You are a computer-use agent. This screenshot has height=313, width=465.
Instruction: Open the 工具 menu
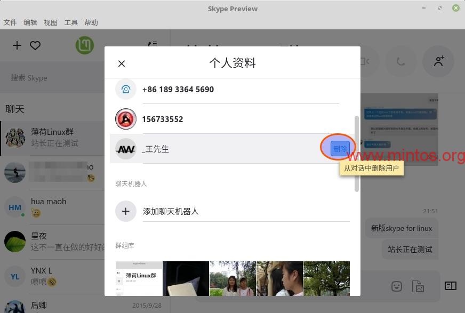point(71,22)
